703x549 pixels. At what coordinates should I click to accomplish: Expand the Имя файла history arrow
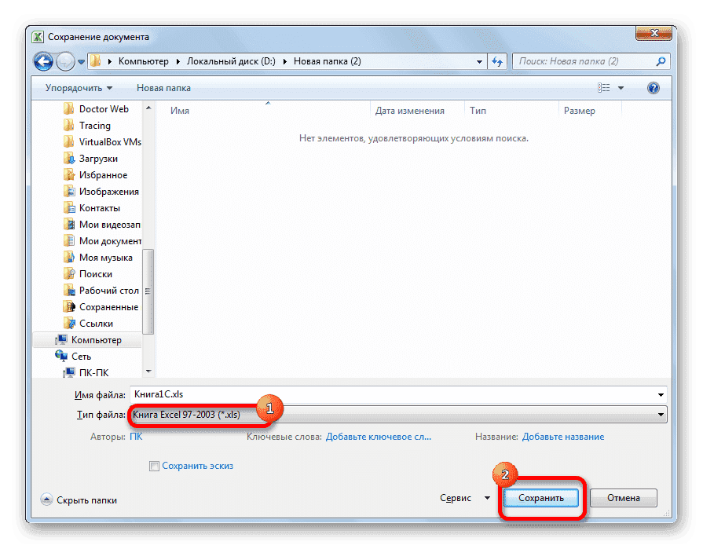662,394
